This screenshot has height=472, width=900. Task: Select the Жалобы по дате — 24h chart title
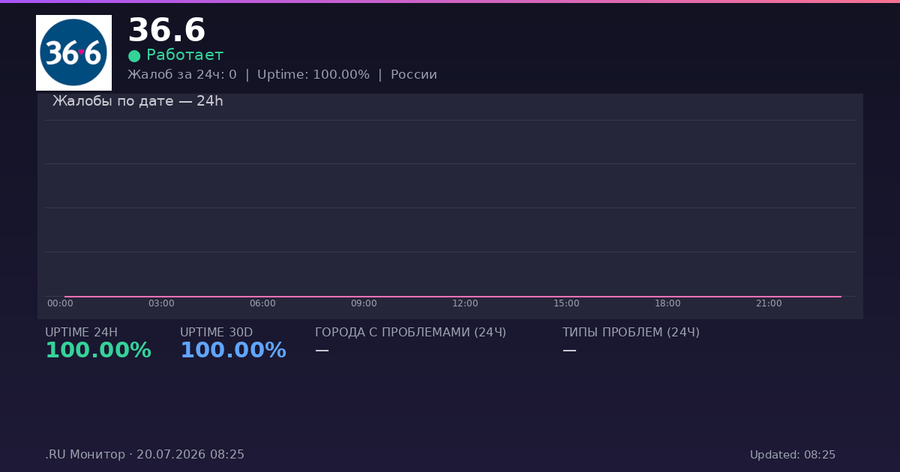[138, 101]
